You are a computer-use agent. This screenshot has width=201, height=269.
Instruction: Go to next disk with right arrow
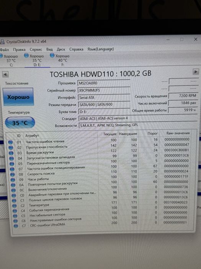point(196,71)
